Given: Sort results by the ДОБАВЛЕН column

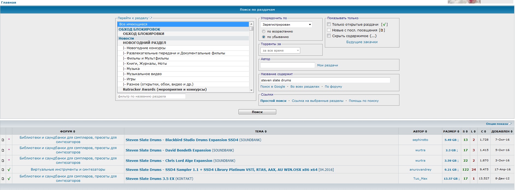Looking at the screenshot, I should [502, 131].
